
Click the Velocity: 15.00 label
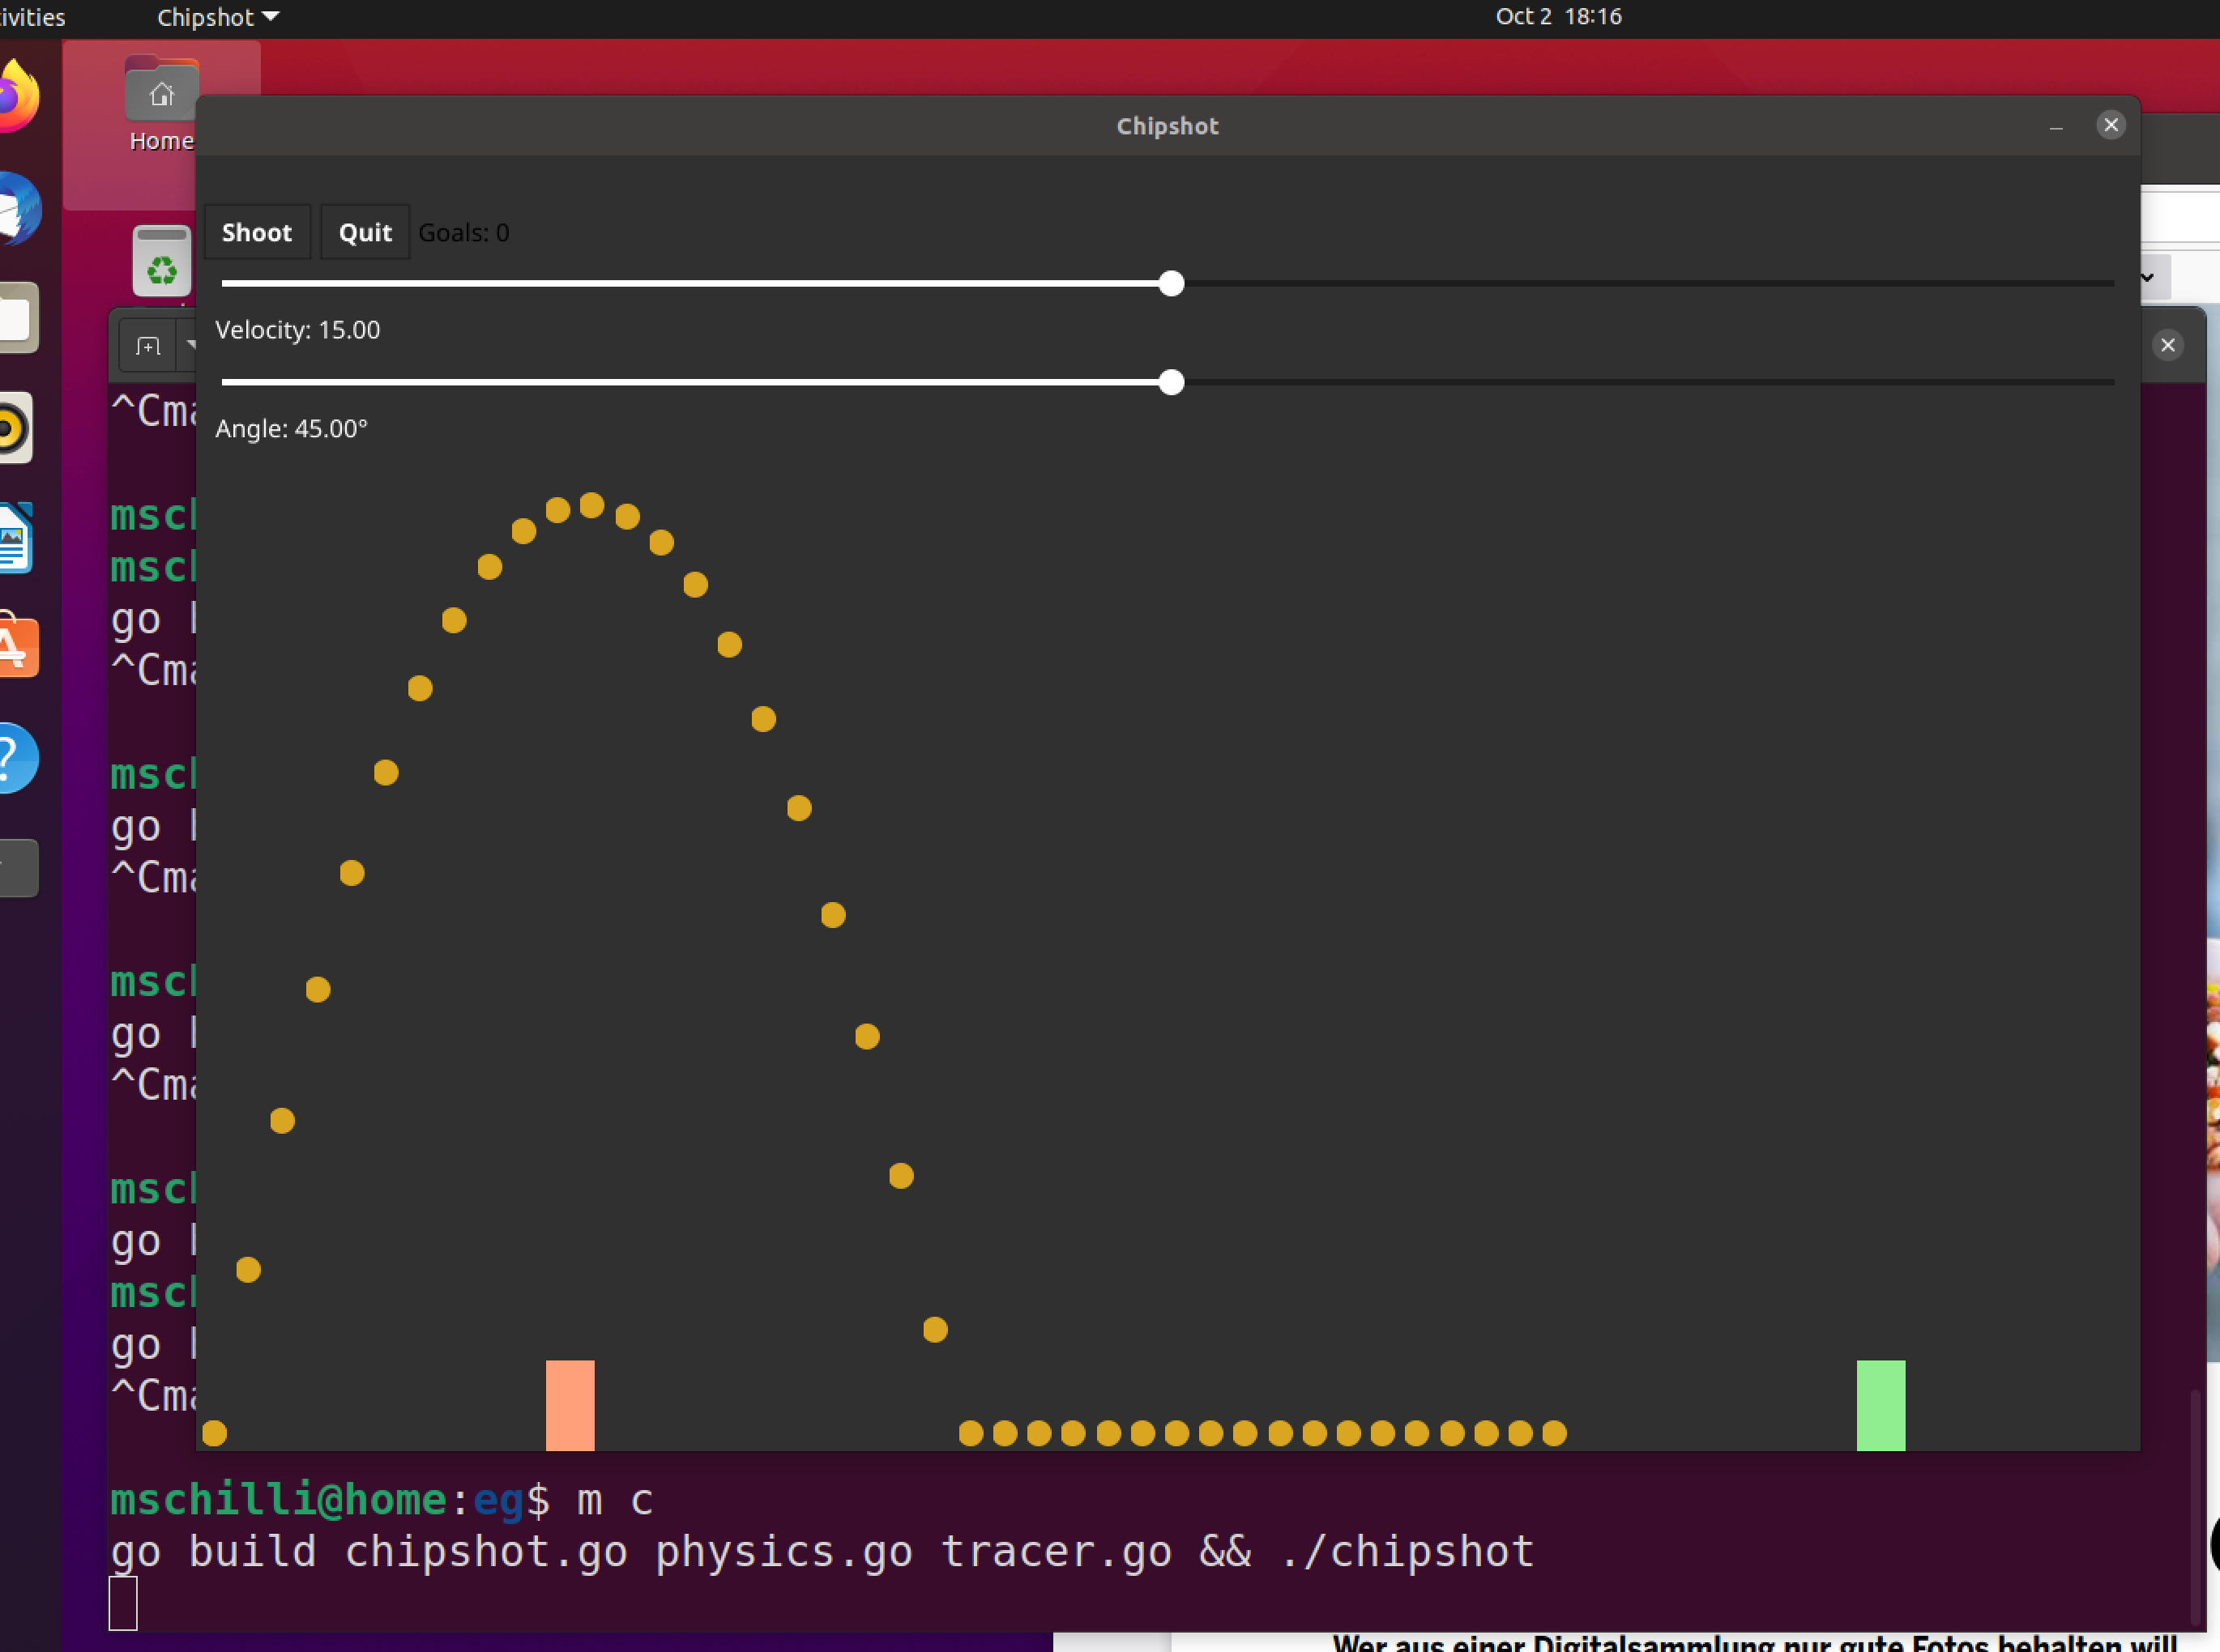[298, 330]
